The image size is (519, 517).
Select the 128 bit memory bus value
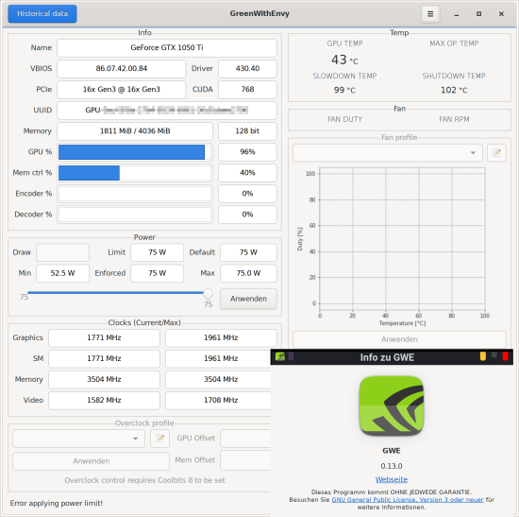[247, 131]
